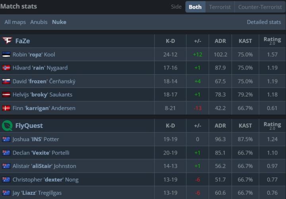
Task: Switch side filter to Counter-Terrorist
Action: (260, 7)
